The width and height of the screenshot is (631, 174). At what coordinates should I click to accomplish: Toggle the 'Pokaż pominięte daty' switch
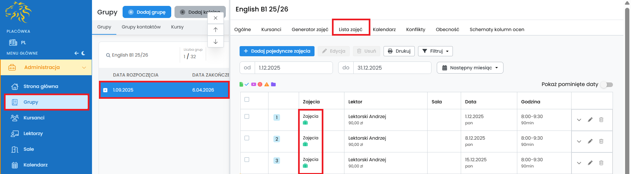click(x=606, y=84)
